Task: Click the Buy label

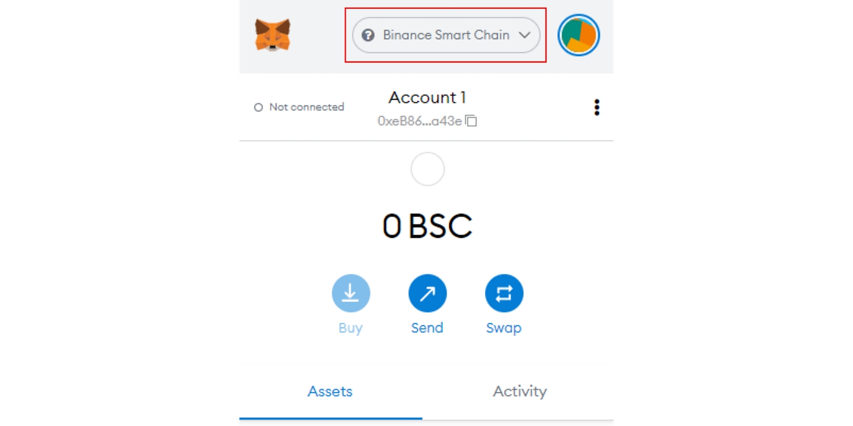Action: pos(350,328)
